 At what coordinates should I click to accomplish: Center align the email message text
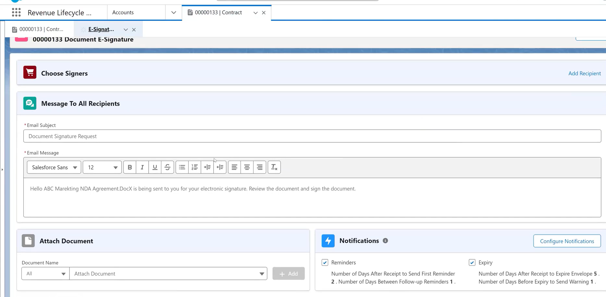(x=247, y=167)
